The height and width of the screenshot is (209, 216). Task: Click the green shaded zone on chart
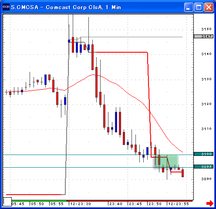(166, 162)
